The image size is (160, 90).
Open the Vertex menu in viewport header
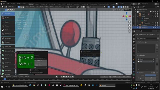point(46,7)
